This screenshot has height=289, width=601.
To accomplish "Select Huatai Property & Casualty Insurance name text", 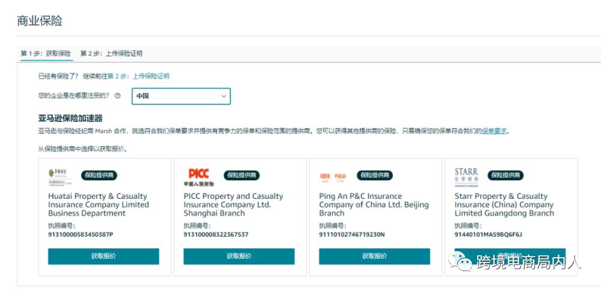I will (99, 205).
